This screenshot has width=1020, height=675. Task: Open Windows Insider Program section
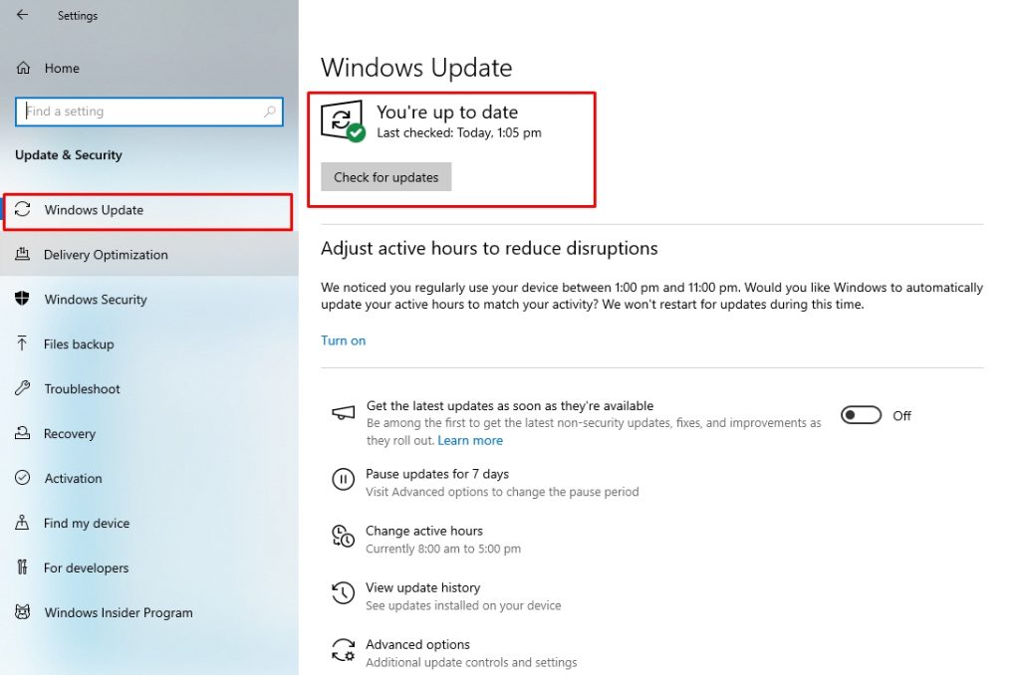149,612
